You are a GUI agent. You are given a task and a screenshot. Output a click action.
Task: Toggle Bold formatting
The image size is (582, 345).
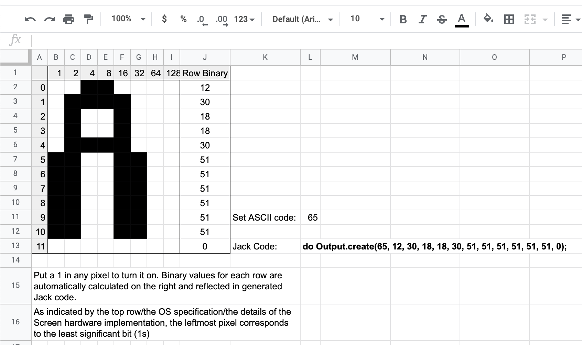(403, 19)
